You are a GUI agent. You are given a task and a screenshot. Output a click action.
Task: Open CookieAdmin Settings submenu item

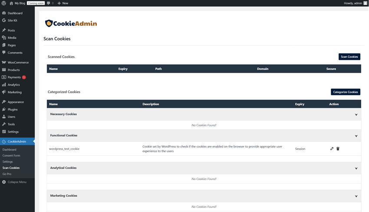click(x=7, y=162)
